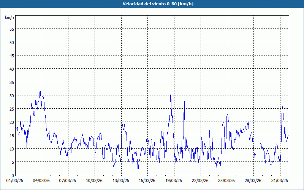Click the km/h unit label on the y-axis

(9, 17)
